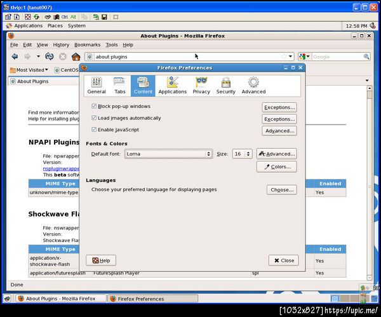Open the Tabs preferences pane
This screenshot has height=317, width=381.
120,86
